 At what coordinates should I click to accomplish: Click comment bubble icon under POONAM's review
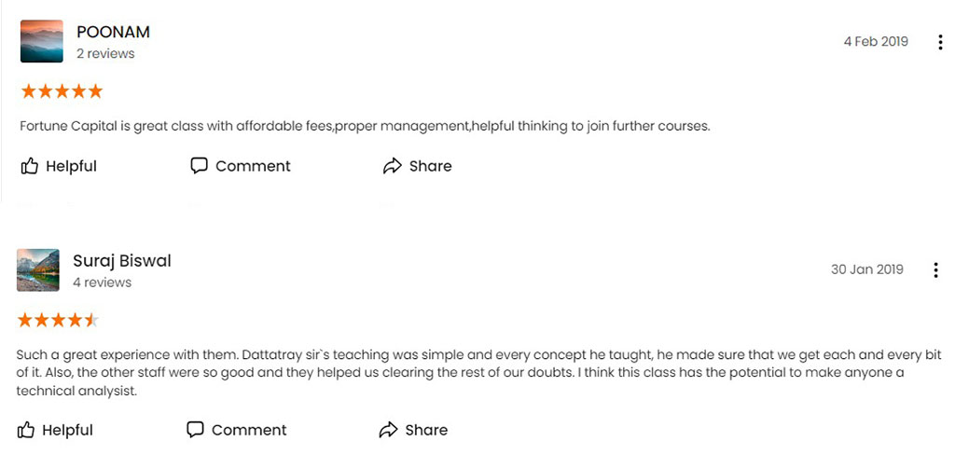199,166
